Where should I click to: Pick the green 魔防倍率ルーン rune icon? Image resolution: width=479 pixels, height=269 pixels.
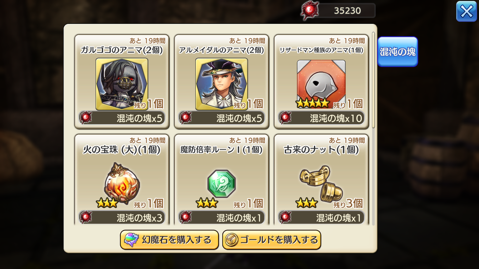[222, 184]
